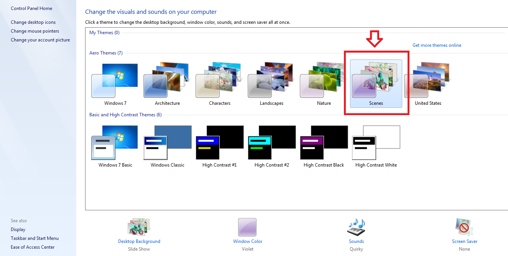The height and width of the screenshot is (256, 508).
Task: Open Desktop Background slideshow icon
Action: click(x=139, y=227)
